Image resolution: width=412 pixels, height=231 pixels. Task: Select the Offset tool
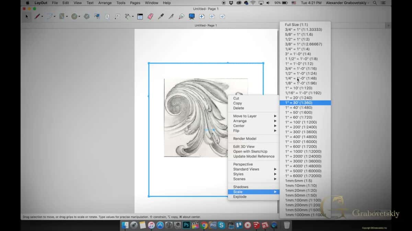pyautogui.click(x=97, y=16)
